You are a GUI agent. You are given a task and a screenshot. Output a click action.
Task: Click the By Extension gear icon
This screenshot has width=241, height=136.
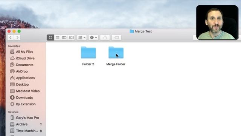click(12, 104)
